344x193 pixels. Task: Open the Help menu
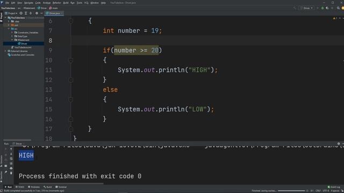click(103, 3)
